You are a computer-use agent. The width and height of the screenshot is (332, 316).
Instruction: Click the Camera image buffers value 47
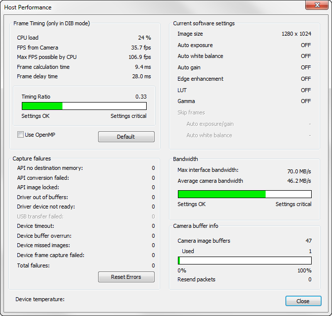(309, 241)
